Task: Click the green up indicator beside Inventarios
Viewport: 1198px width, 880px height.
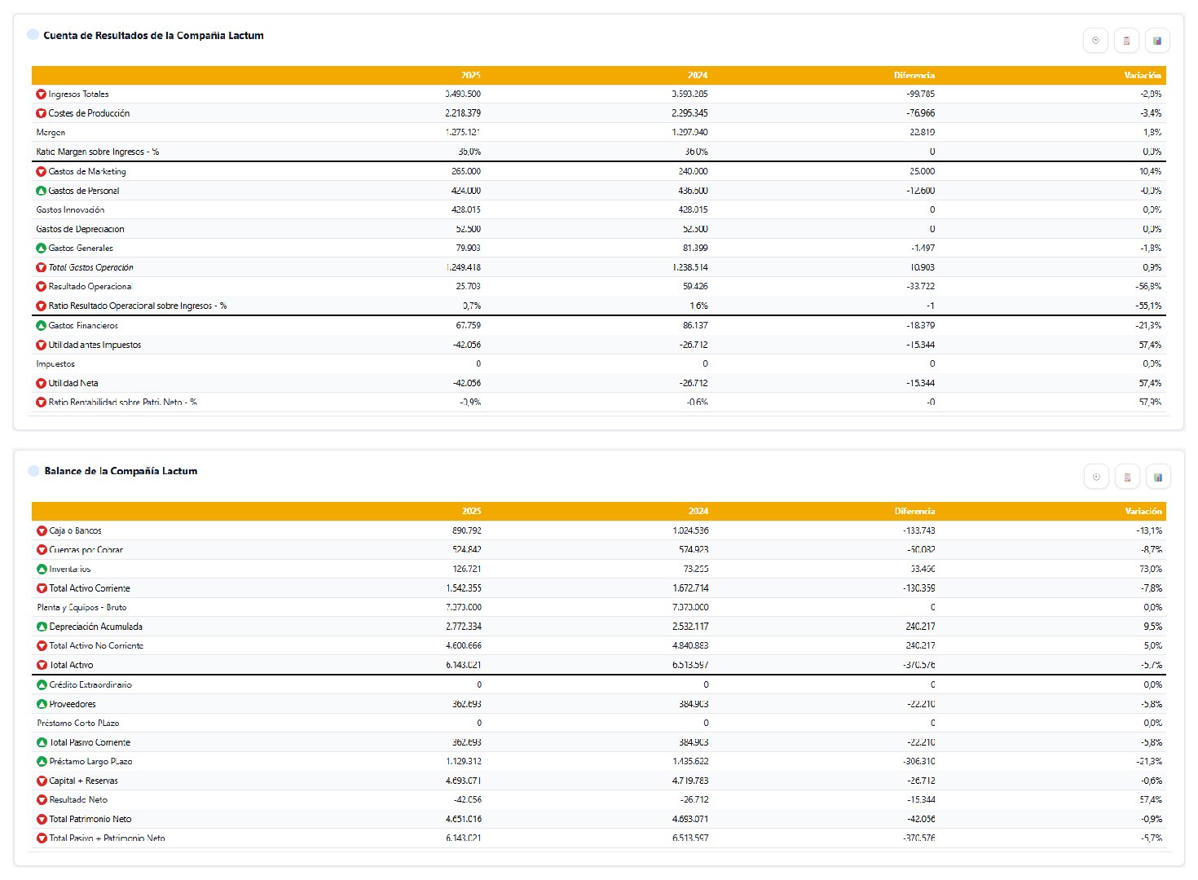Action: pyautogui.click(x=42, y=570)
